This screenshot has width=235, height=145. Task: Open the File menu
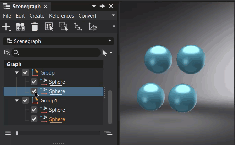point(7,16)
